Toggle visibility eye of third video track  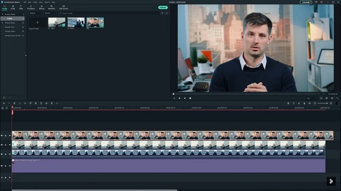click(x=10, y=154)
